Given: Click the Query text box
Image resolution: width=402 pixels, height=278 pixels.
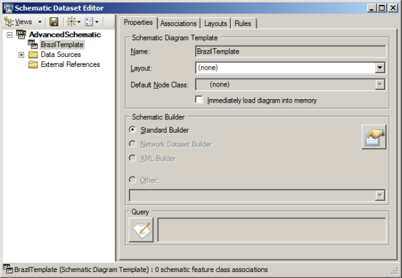Looking at the screenshot, I should point(272,230).
